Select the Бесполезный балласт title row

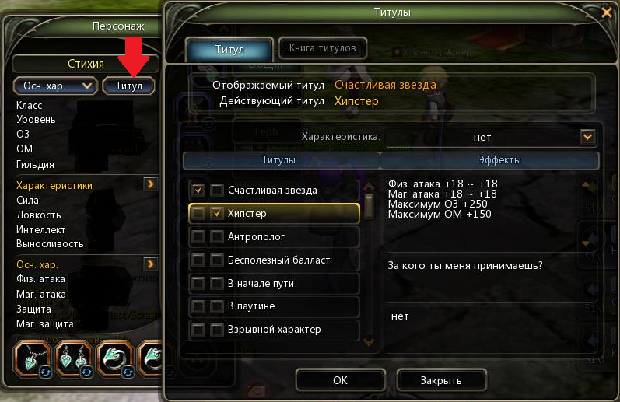click(x=275, y=260)
